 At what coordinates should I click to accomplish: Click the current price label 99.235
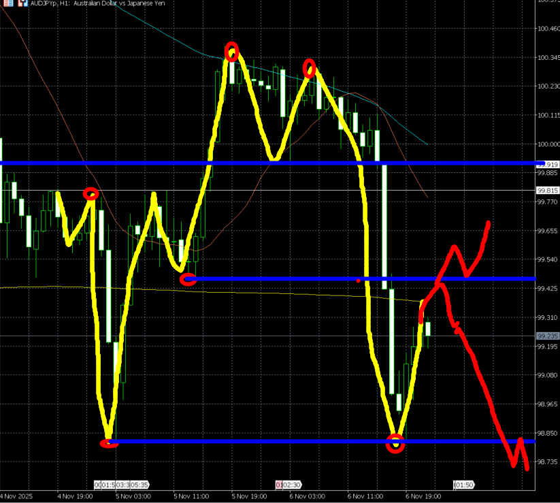(x=547, y=336)
